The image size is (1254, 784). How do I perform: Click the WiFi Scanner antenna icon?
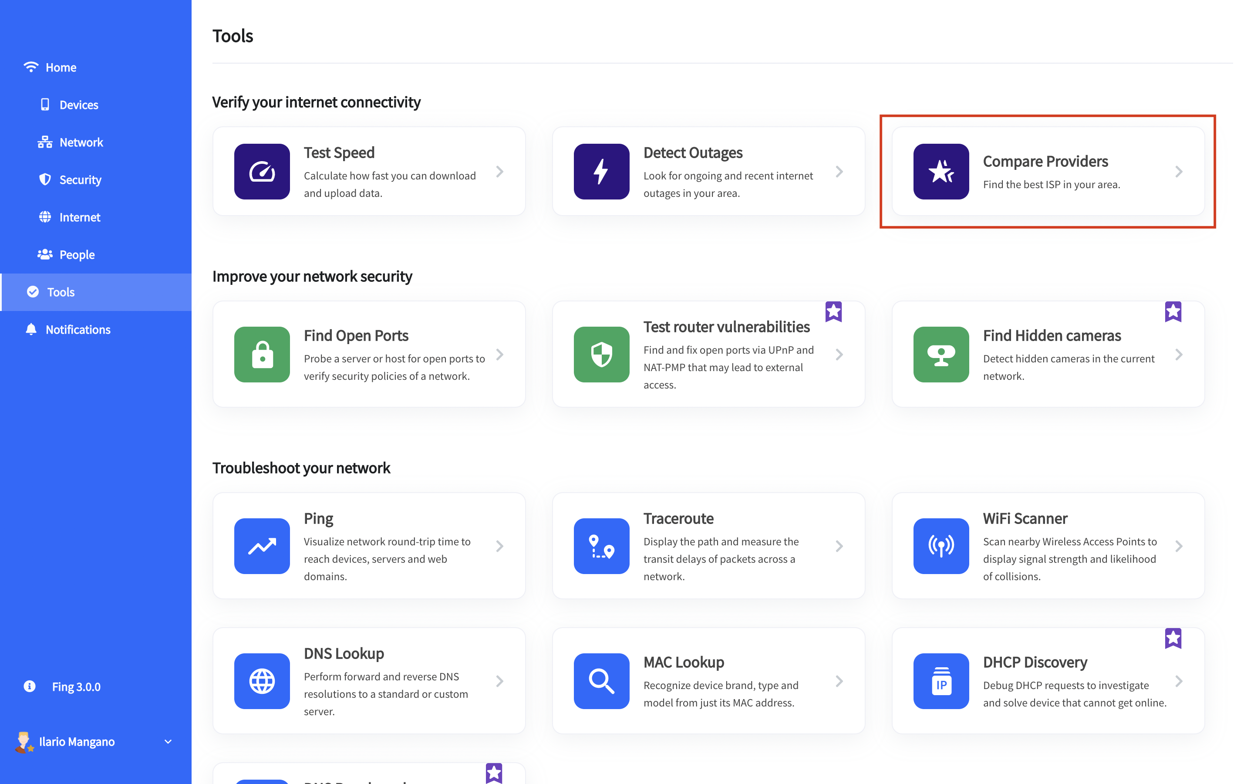click(x=941, y=546)
